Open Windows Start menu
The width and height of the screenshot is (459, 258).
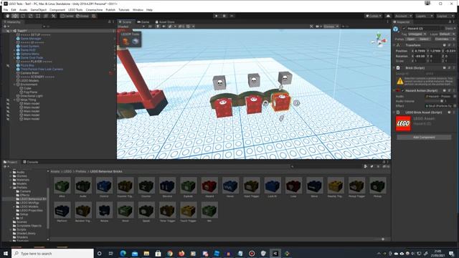(6, 253)
